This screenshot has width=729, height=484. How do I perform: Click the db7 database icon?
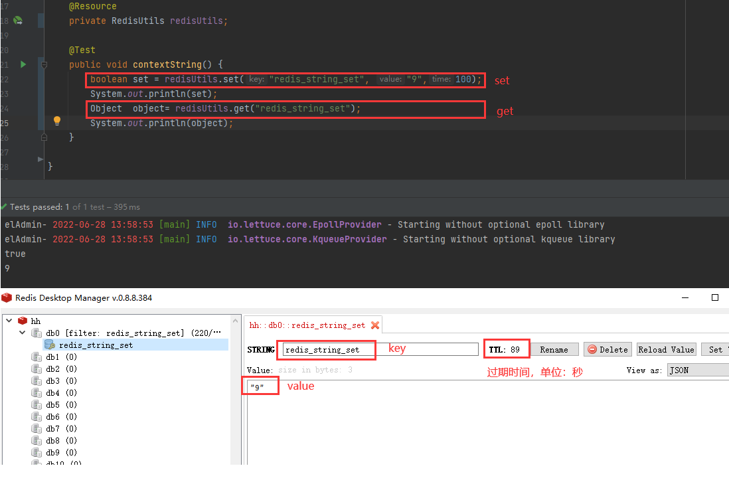37,429
